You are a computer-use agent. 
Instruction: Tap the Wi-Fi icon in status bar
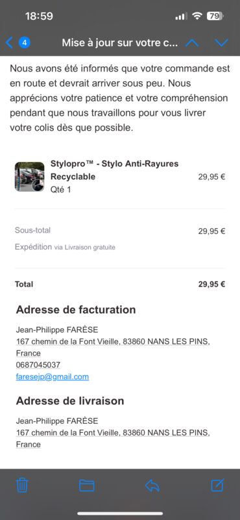pyautogui.click(x=197, y=16)
